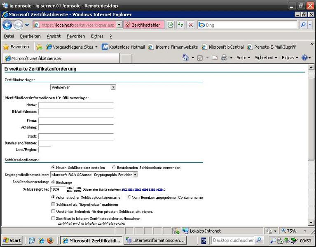The height and width of the screenshot is (247, 316).
Task: Open Interne Firmenwebsite favorite
Action: pos(173,47)
